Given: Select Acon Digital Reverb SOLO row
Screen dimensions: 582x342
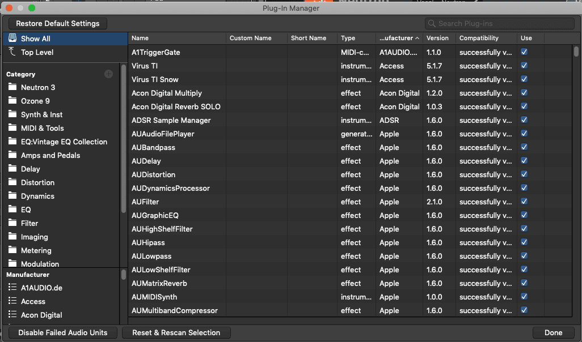Looking at the screenshot, I should [350, 106].
